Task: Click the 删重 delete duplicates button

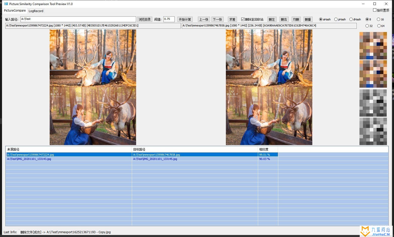Action: click(308, 19)
